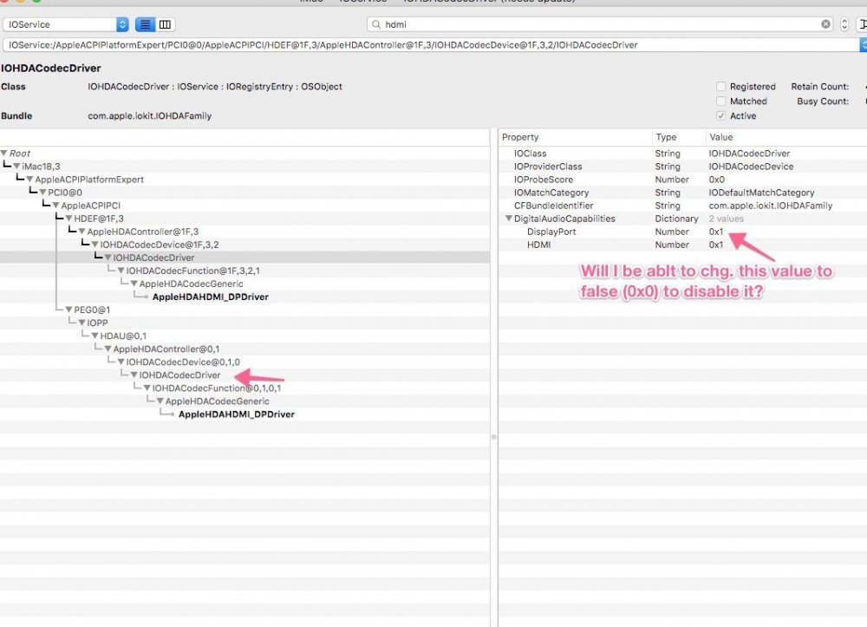Click the IOService path bar
Screen dimensions: 867x627
[431, 45]
